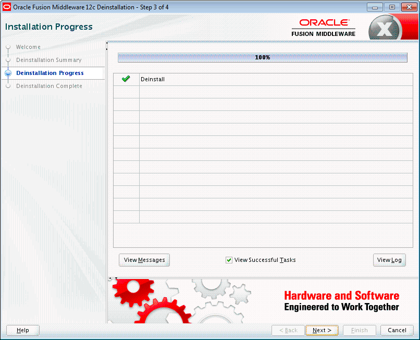Click the Oracle icon in the title bar
The image size is (420, 340).
point(6,7)
